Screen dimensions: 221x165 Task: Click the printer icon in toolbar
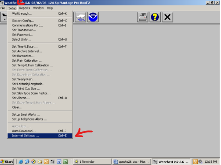point(143,17)
